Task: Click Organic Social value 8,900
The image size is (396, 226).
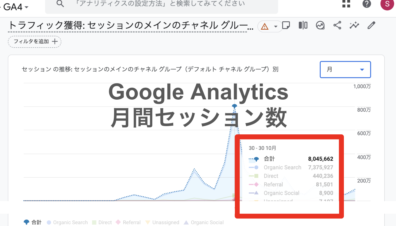Action: (326, 193)
